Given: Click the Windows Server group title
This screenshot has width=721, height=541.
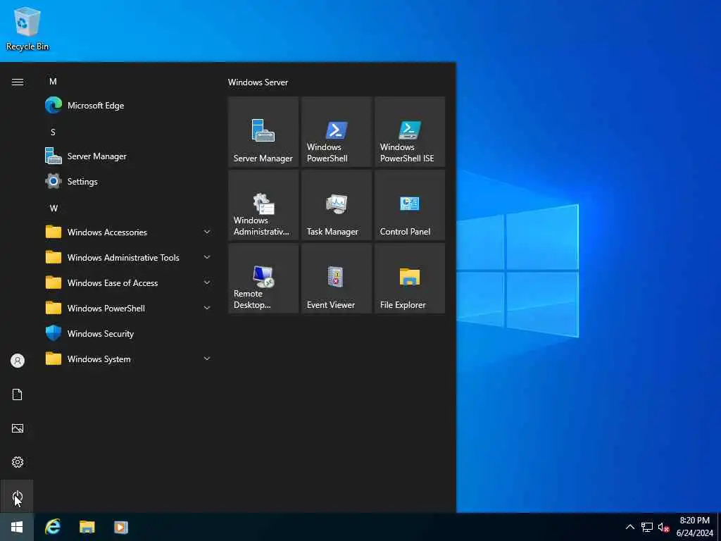Looking at the screenshot, I should coord(258,82).
